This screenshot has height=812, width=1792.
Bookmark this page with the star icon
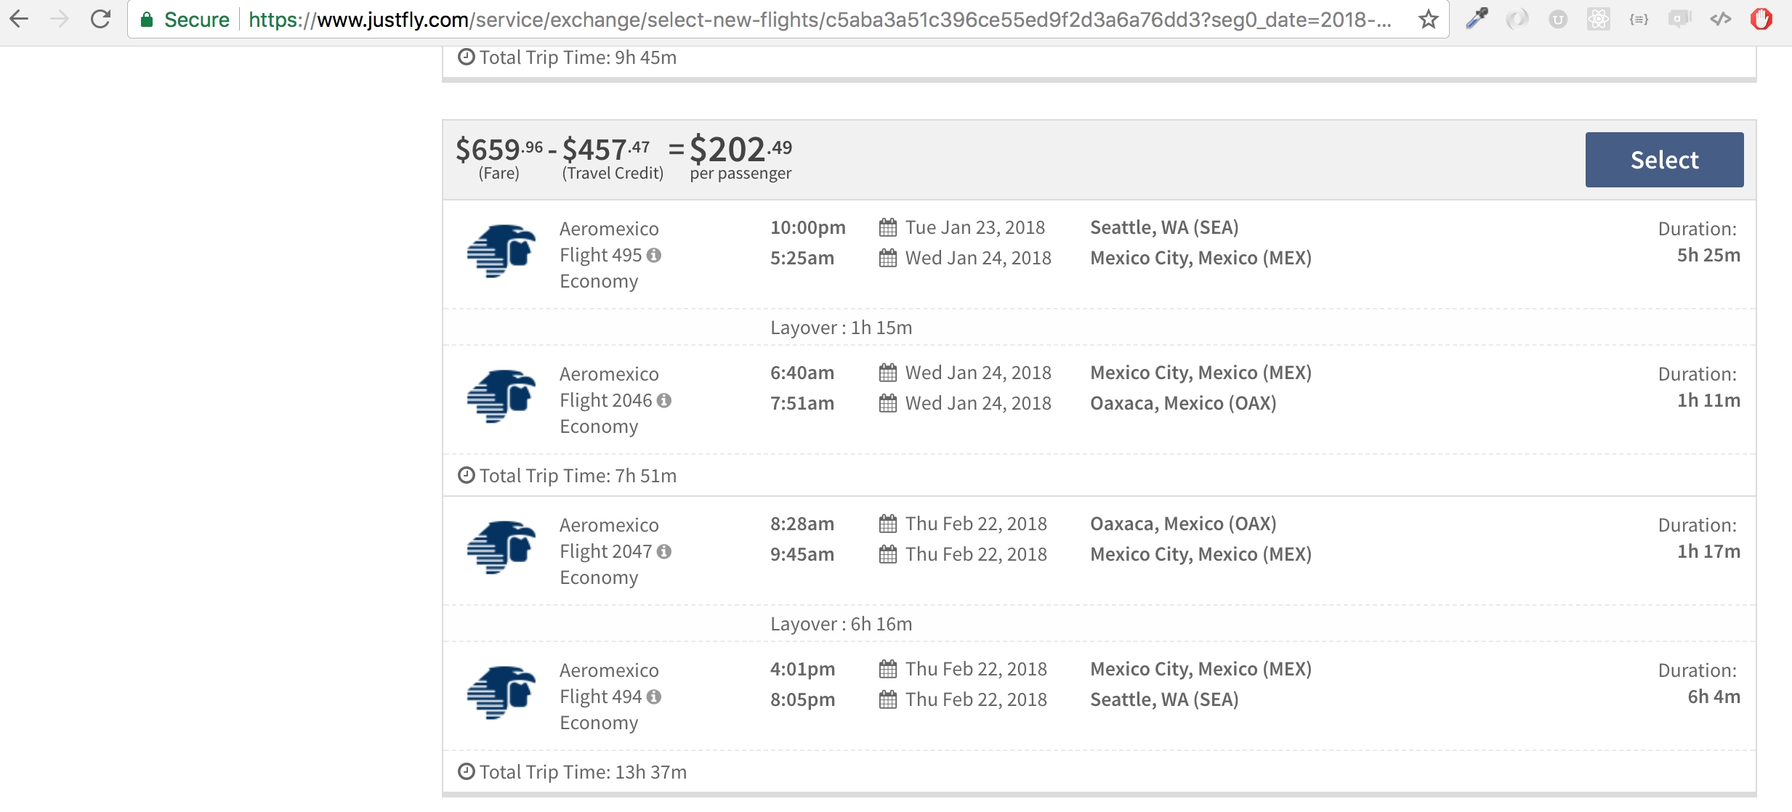(1428, 20)
